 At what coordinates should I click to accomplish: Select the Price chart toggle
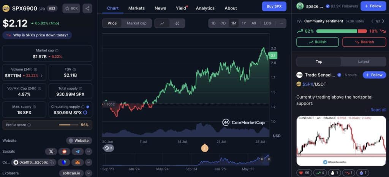[x=112, y=23]
